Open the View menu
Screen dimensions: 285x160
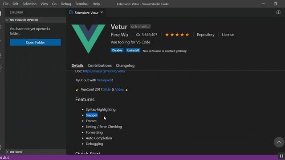pyautogui.click(x=44, y=4)
